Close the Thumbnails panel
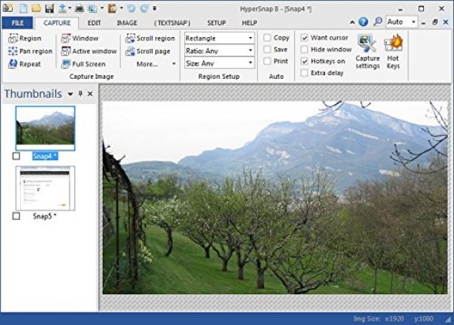 click(x=90, y=94)
